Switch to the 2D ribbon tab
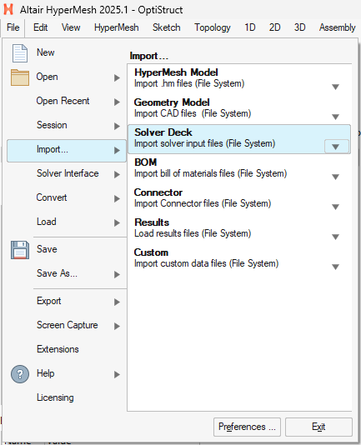The image size is (361, 445). coord(274,27)
